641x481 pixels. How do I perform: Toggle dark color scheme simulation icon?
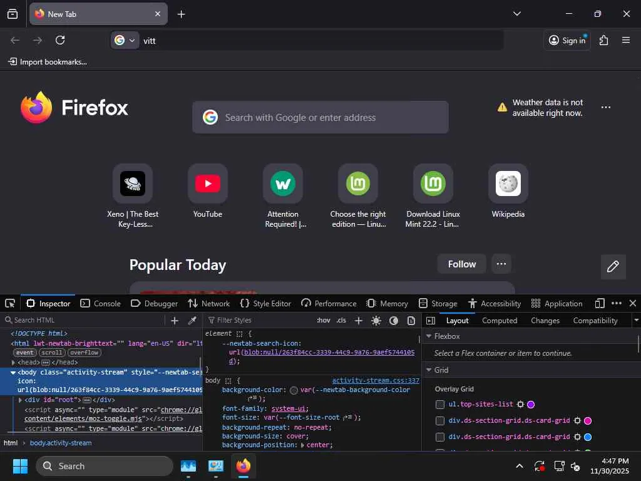(x=394, y=321)
